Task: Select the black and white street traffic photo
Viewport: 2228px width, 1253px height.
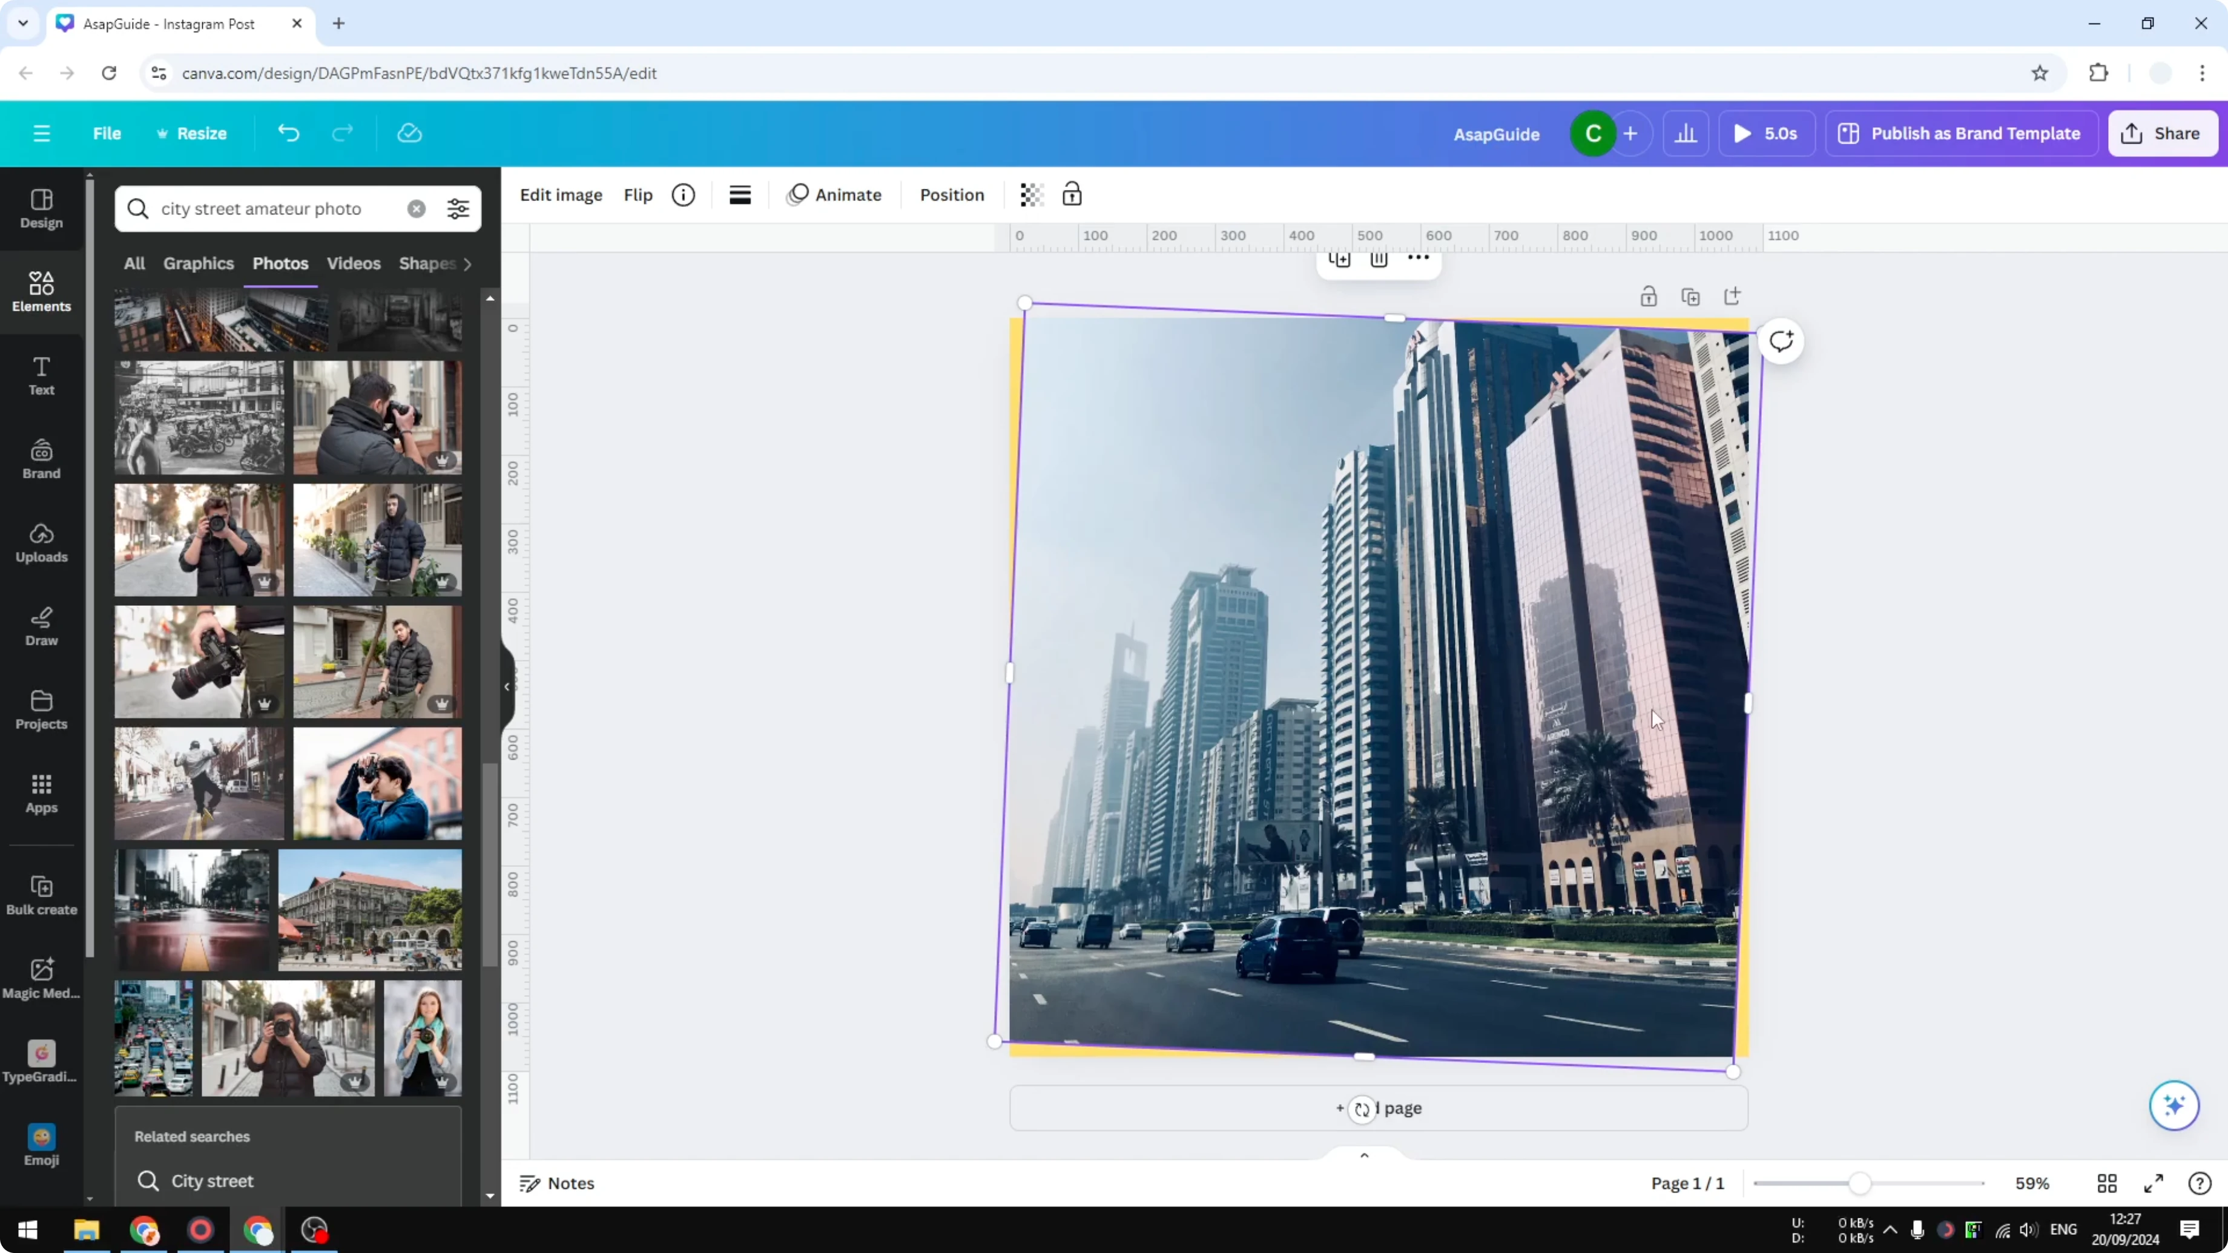Action: [199, 418]
